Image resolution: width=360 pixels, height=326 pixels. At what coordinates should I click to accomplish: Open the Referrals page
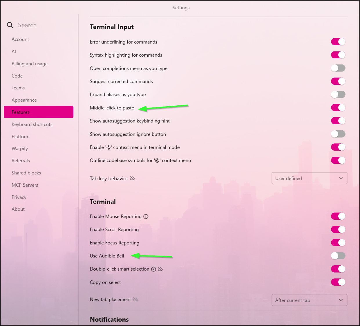21,161
